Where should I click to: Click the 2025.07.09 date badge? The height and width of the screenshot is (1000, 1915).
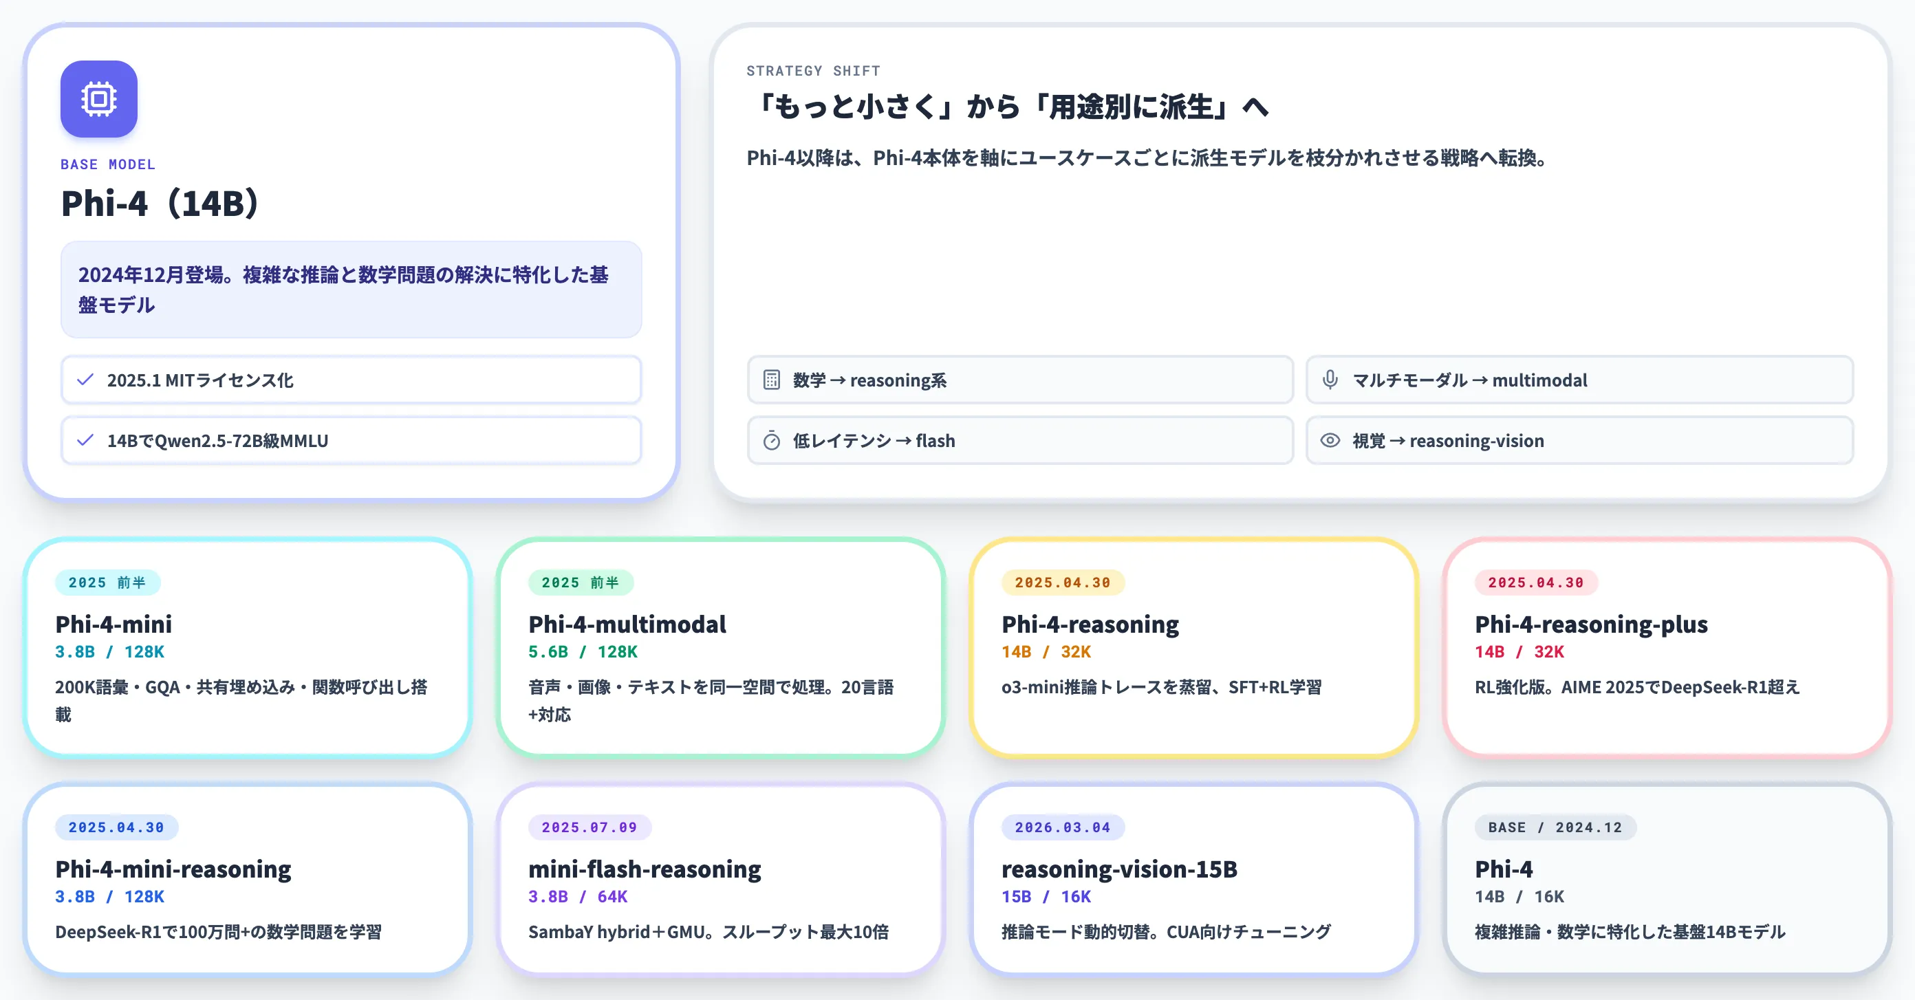click(x=589, y=827)
